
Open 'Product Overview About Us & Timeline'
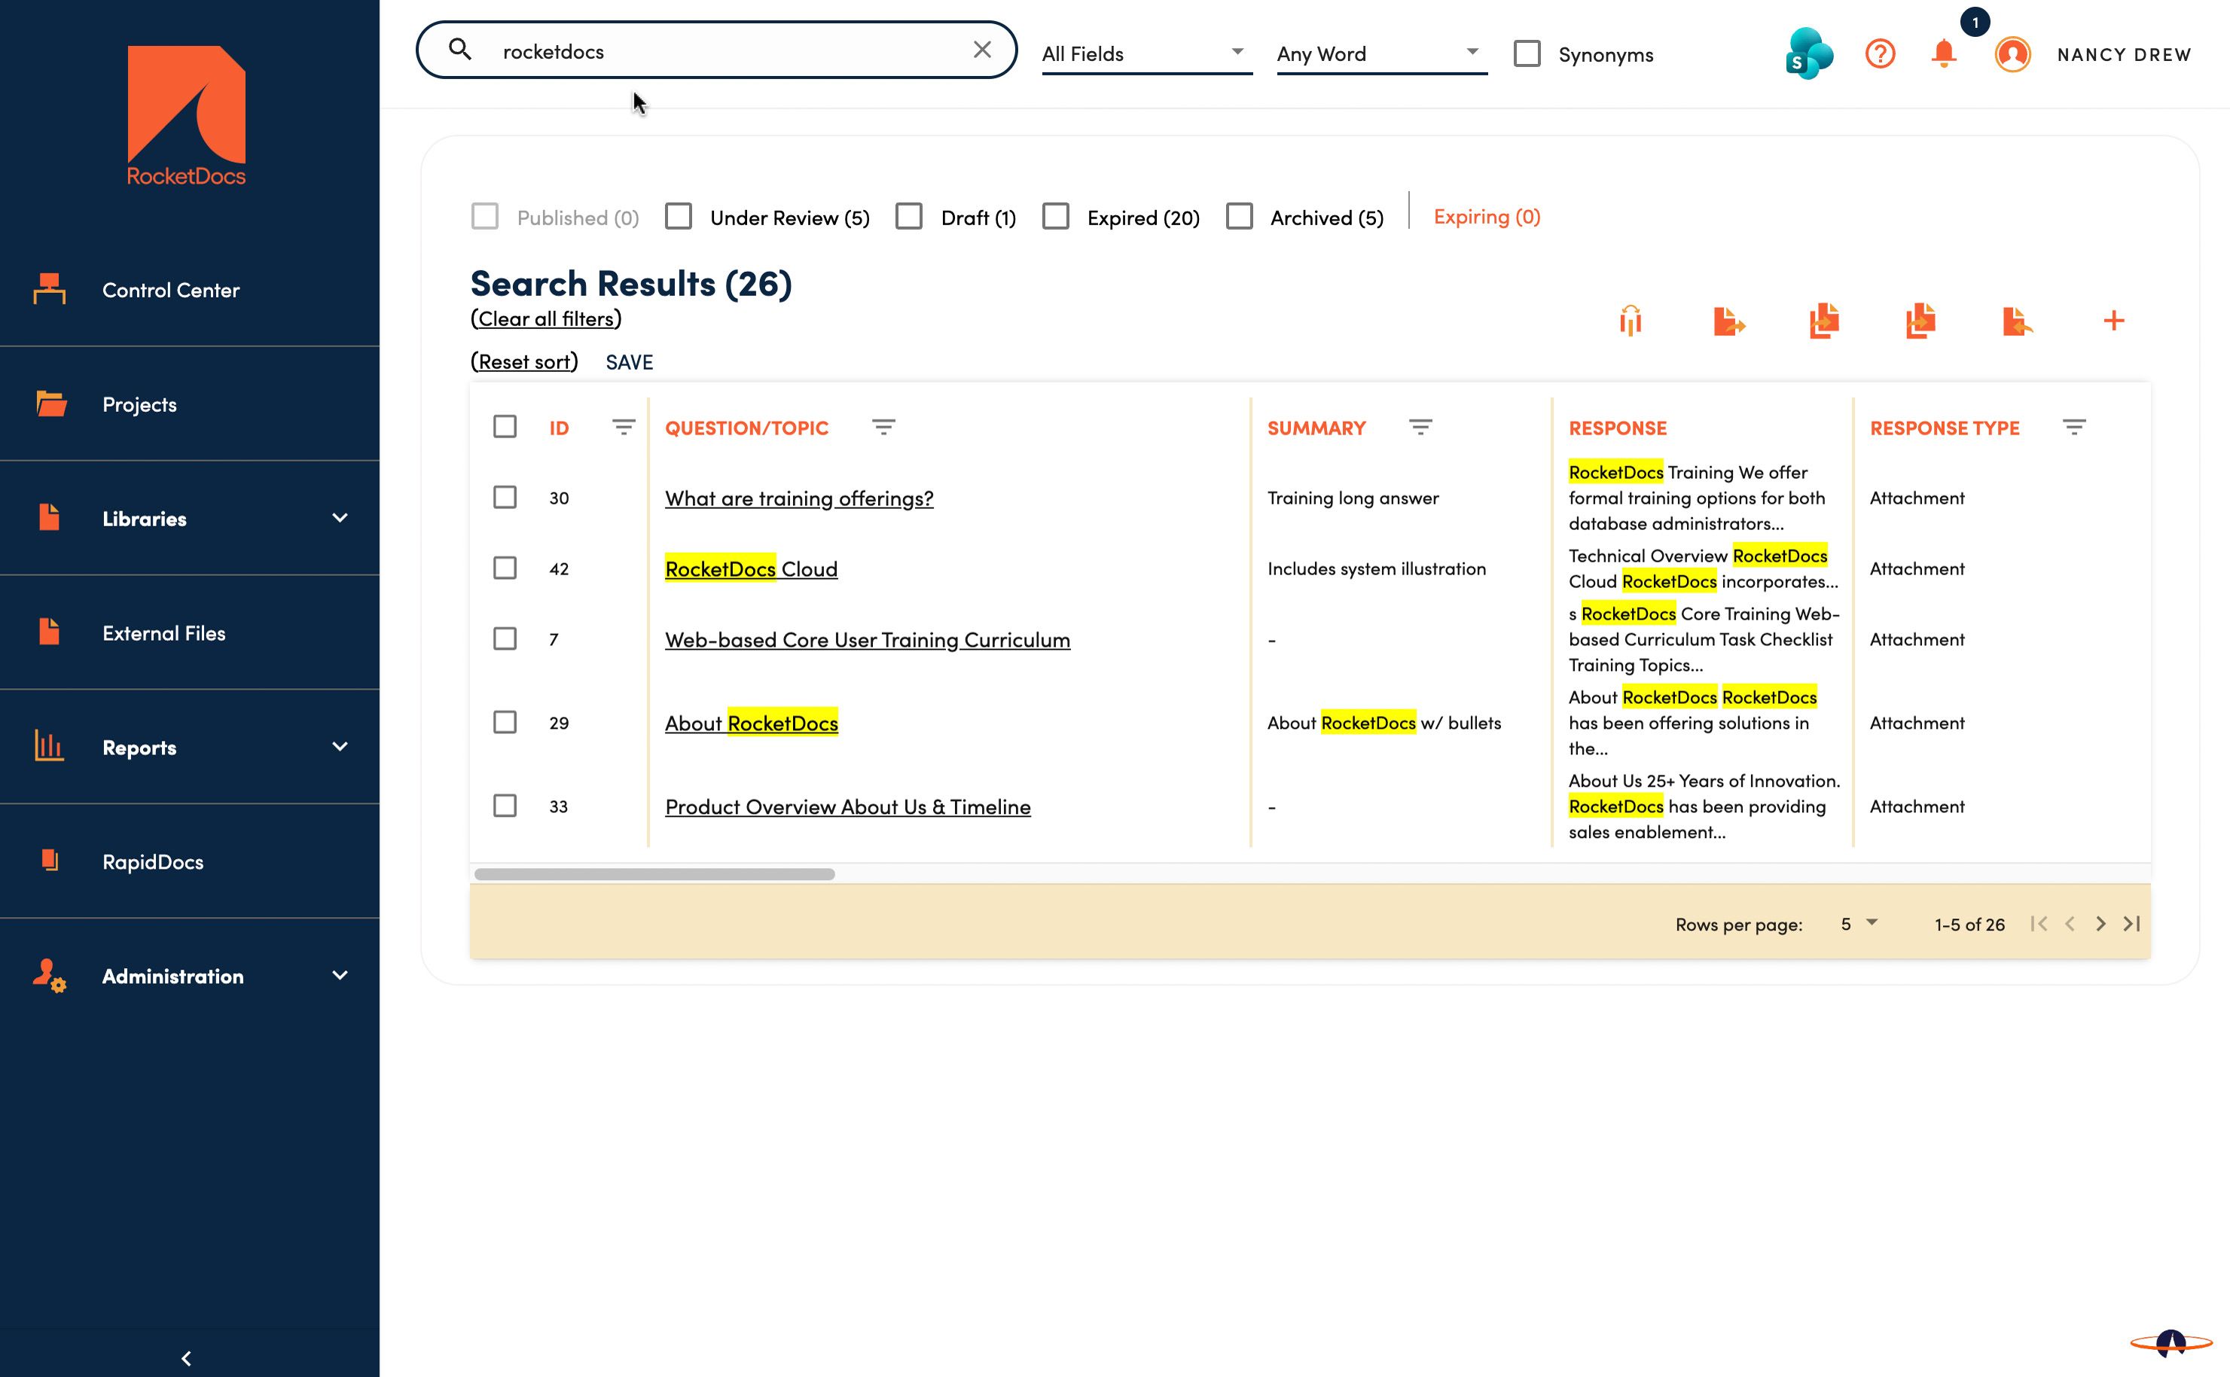coord(847,807)
